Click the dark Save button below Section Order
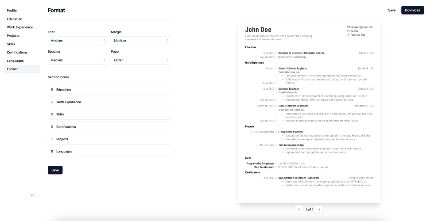The width and height of the screenshot is (438, 221). (55, 170)
